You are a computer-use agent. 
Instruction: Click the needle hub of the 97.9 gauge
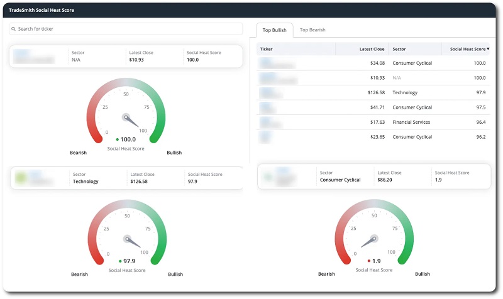coord(126,239)
